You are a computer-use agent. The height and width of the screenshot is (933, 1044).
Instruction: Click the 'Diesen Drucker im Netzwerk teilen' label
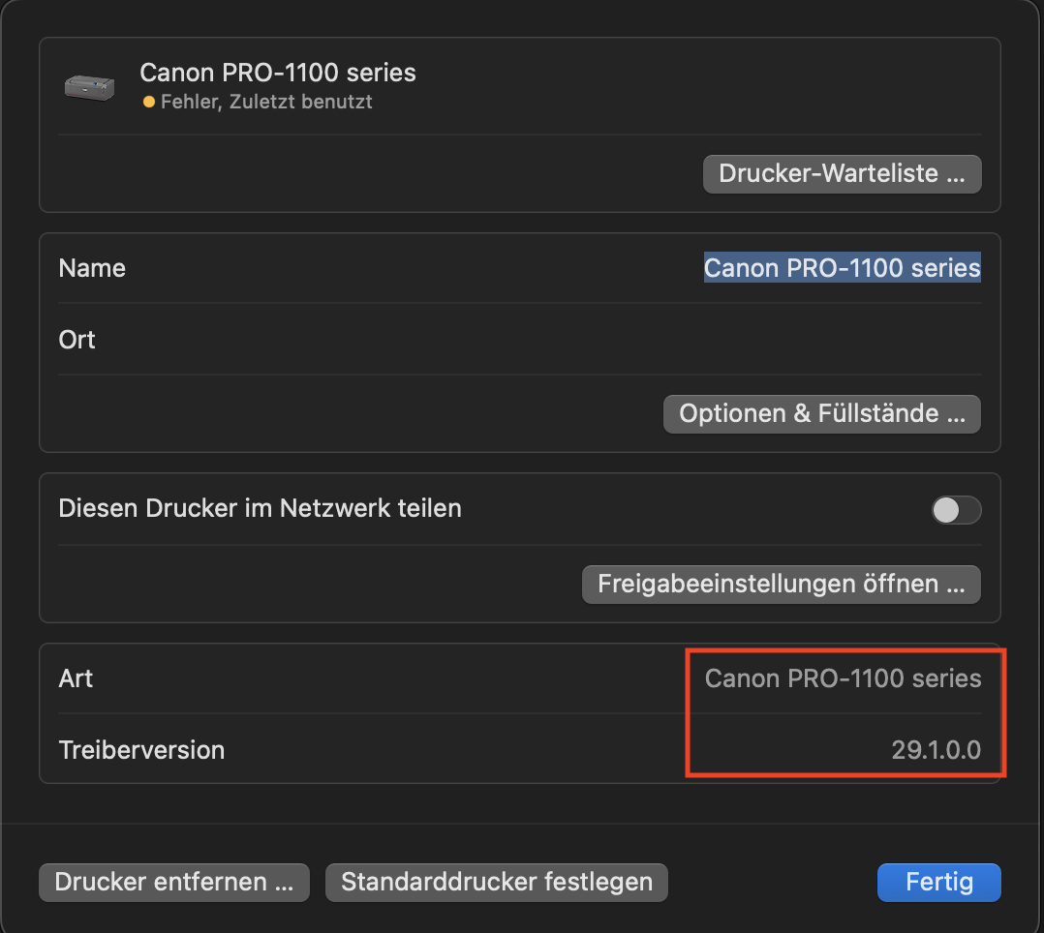(260, 508)
